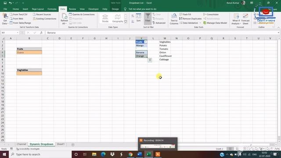This screenshot has width=281, height=158.
Task: Create a Forecast Sheet
Action: tap(245, 19)
